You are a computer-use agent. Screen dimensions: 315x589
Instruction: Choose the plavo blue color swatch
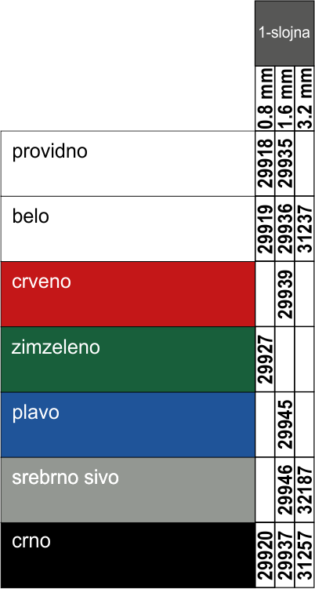[128, 425]
